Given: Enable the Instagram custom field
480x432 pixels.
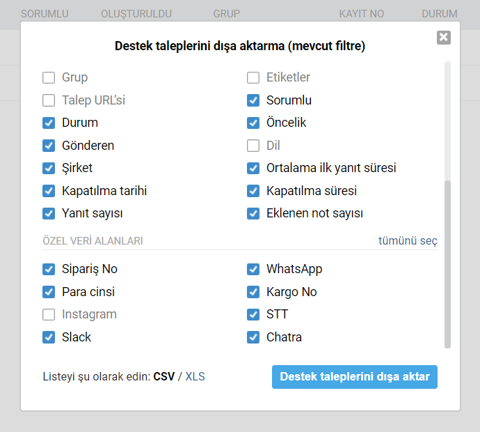Looking at the screenshot, I should (49, 314).
